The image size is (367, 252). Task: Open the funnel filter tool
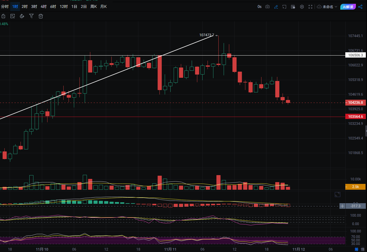pyautogui.click(x=31, y=16)
